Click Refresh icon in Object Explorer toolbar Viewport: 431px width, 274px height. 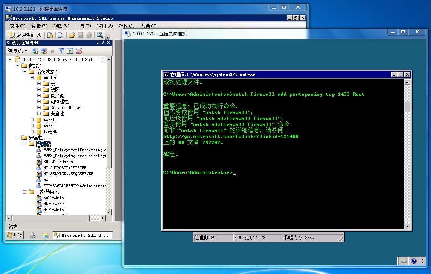click(70, 51)
